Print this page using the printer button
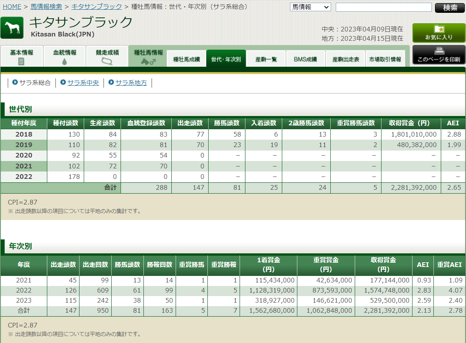Viewport: 466px width, 343px height. click(439, 55)
